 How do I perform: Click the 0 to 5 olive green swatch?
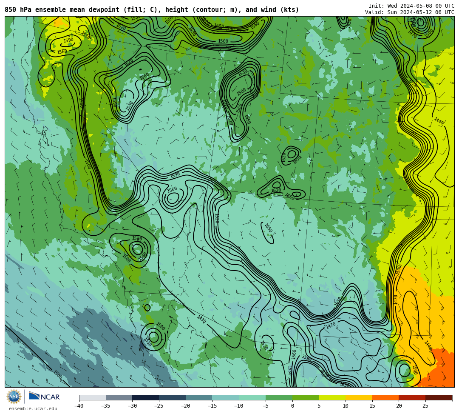tap(306, 397)
